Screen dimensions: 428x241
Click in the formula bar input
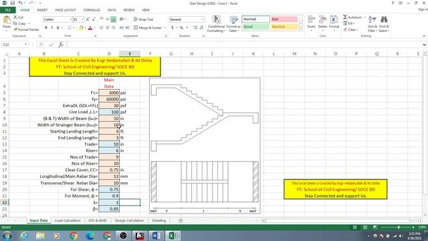[244, 44]
